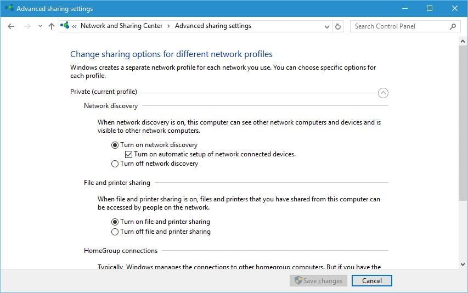Click the scrollbar up arrow

tap(463, 41)
